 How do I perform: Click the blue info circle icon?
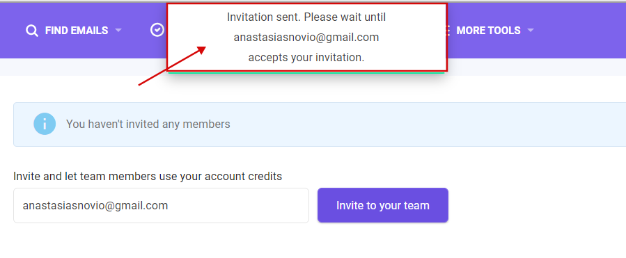[x=45, y=124]
